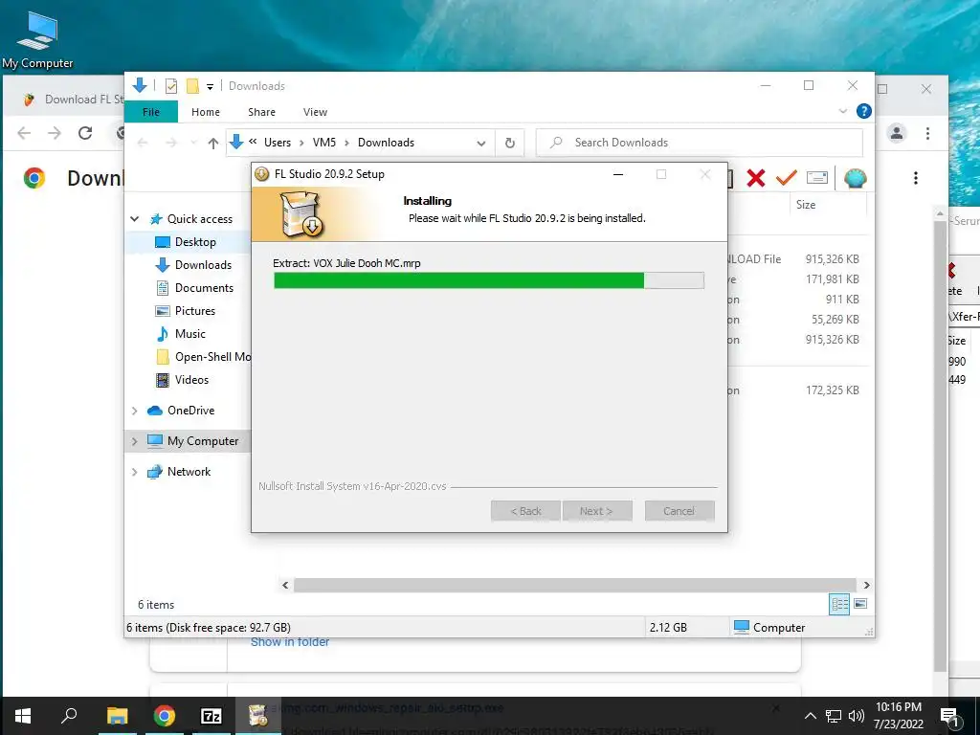Expand the Explorer ribbon chevron
Image resolution: width=980 pixels, height=735 pixels.
[843, 111]
